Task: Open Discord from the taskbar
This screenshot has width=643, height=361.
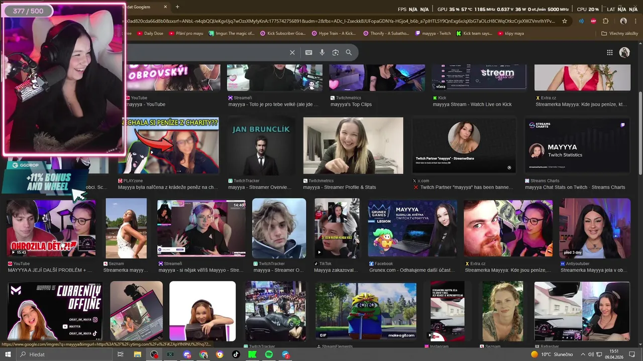Action: [x=187, y=354]
